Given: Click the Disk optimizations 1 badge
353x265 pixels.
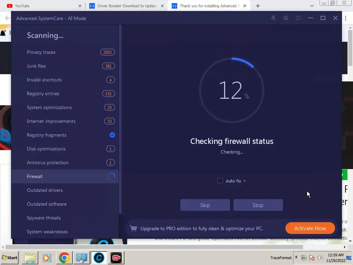Looking at the screenshot, I should [111, 149].
